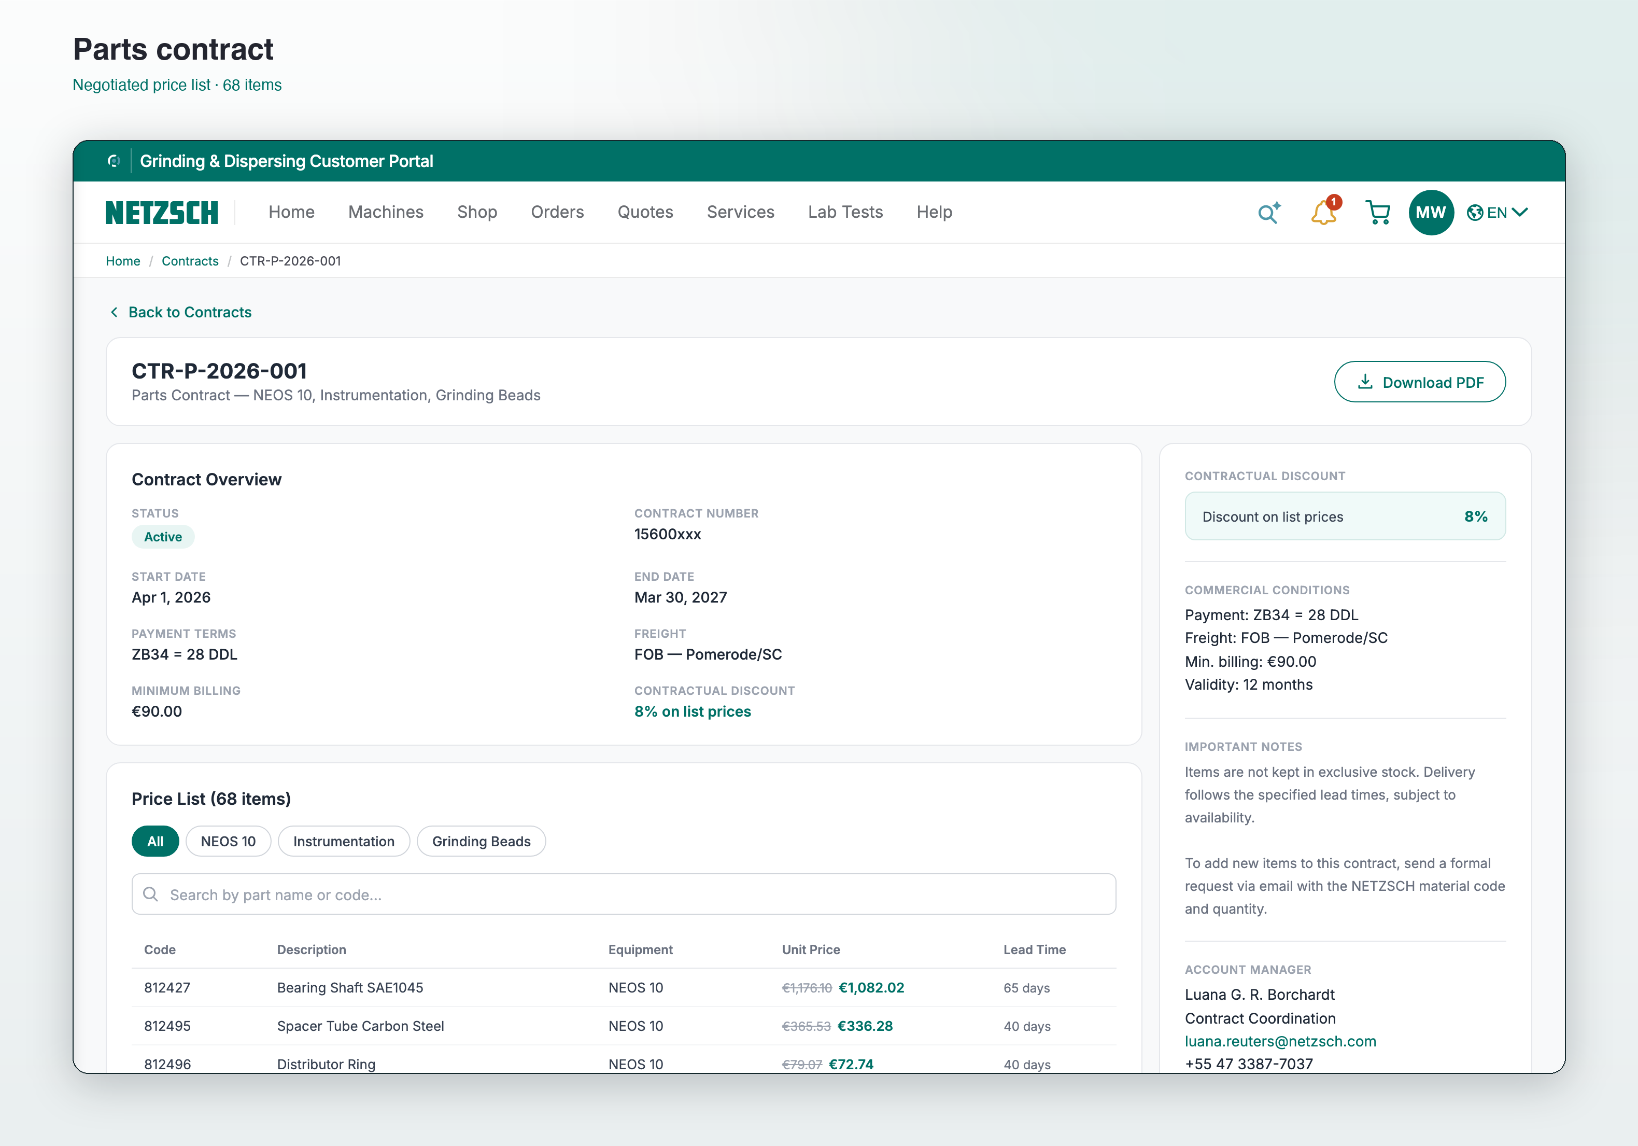Open the Services menu item
Viewport: 1638px width, 1146px height.
(x=741, y=212)
